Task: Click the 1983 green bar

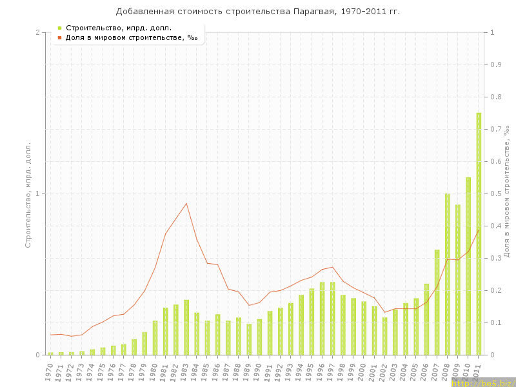Action: (186, 327)
